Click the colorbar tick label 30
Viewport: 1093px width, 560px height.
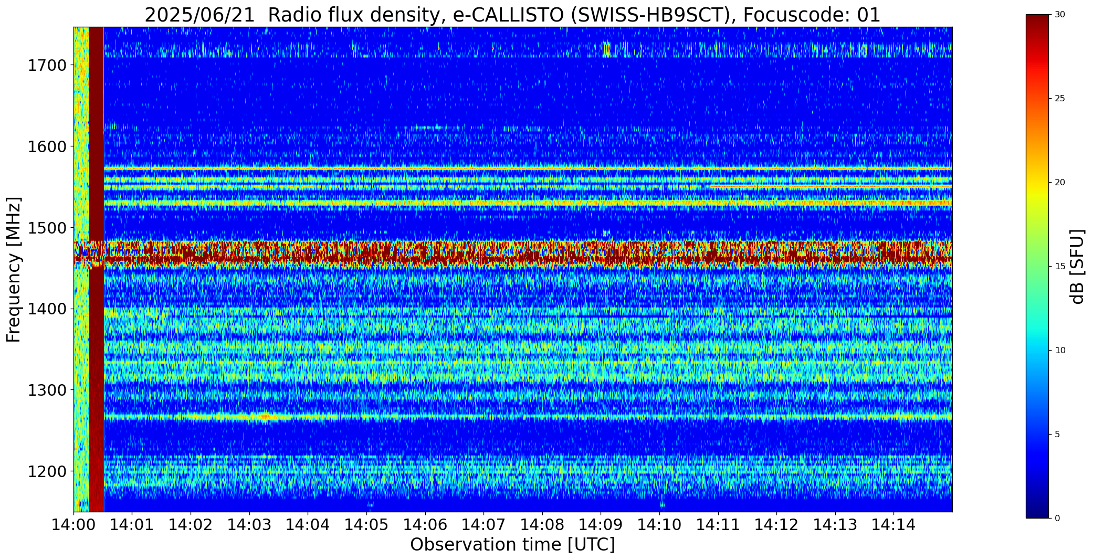(x=1060, y=15)
